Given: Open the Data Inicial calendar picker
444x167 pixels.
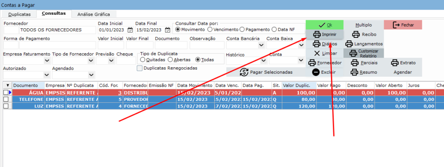Looking at the screenshot, I should tap(130, 30).
